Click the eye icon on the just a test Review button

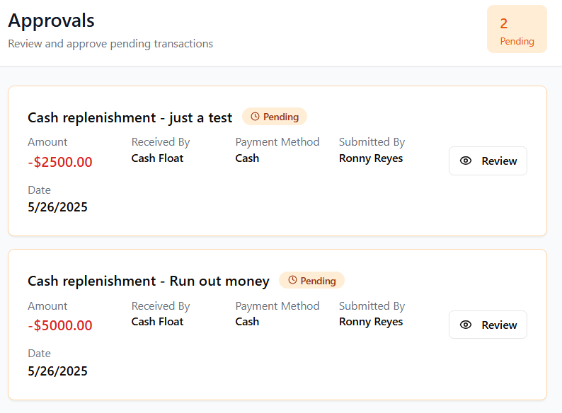466,161
